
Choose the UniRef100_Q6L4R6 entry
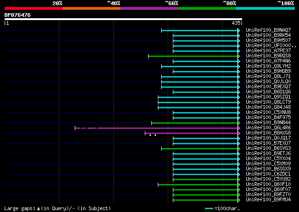tap(268, 128)
